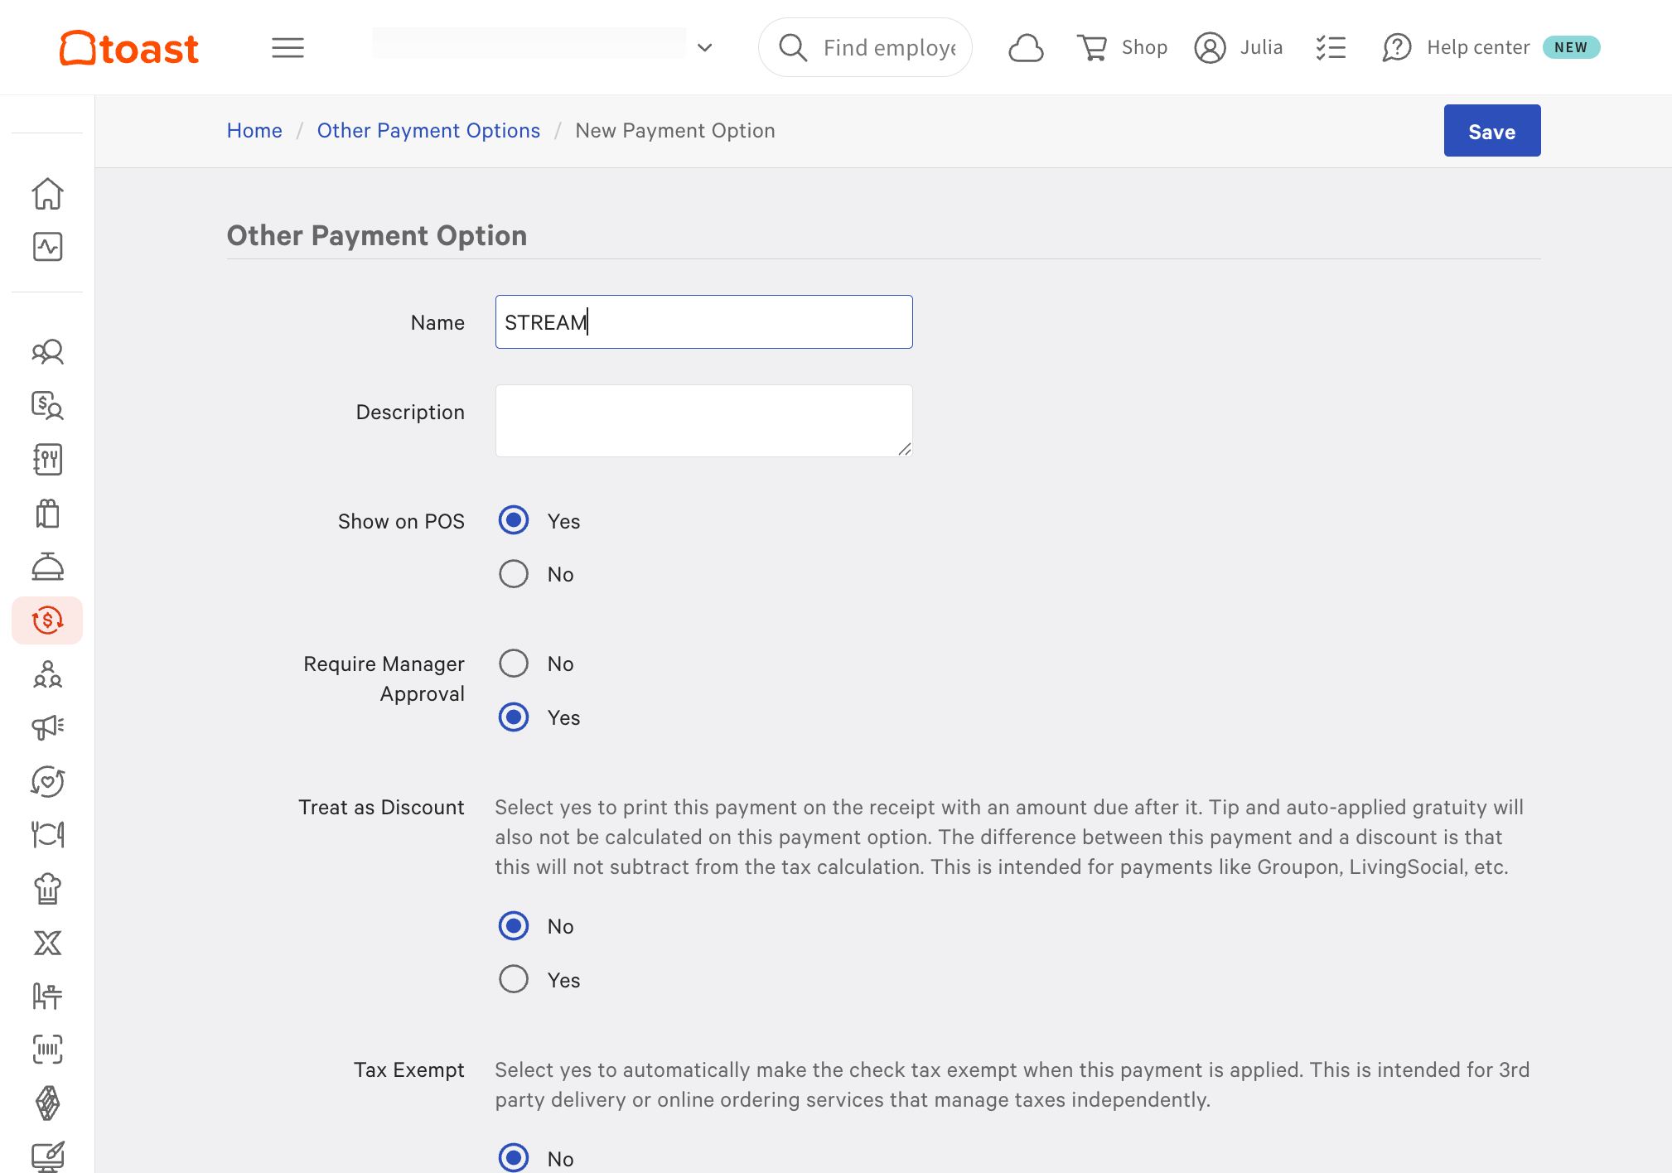
Task: Open the Home sidebar icon
Action: [47, 194]
